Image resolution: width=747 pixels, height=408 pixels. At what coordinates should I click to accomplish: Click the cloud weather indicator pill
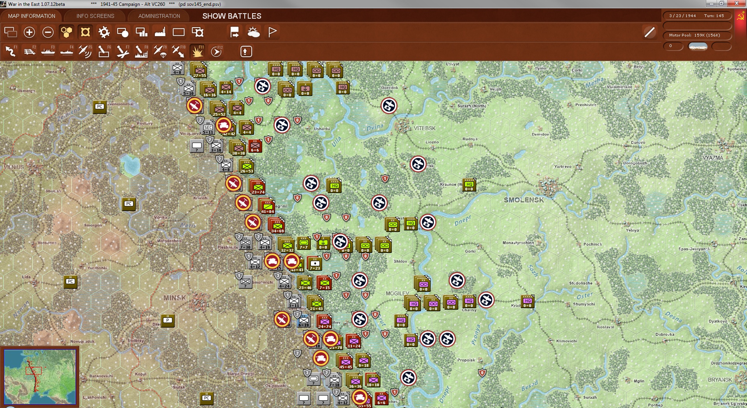(698, 46)
